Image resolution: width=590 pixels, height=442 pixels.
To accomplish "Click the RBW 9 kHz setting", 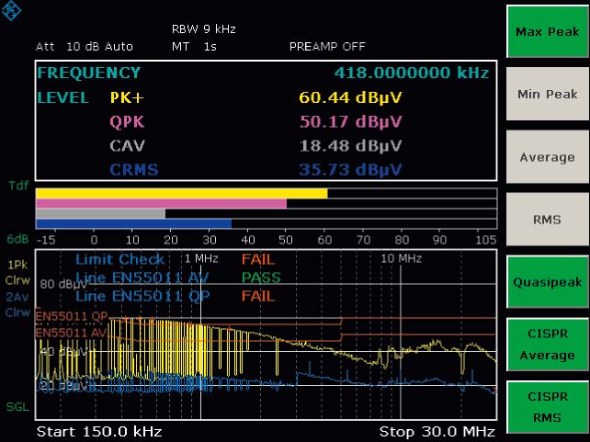I will point(204,29).
